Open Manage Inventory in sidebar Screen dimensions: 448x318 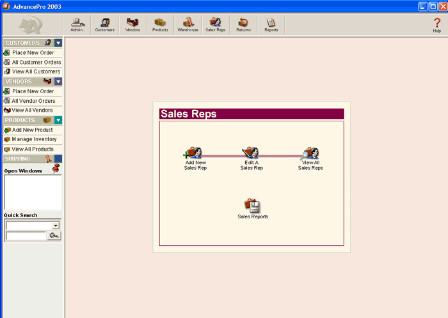pos(33,139)
